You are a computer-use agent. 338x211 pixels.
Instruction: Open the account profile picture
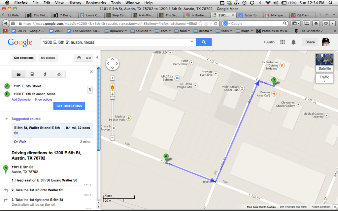click(326, 42)
